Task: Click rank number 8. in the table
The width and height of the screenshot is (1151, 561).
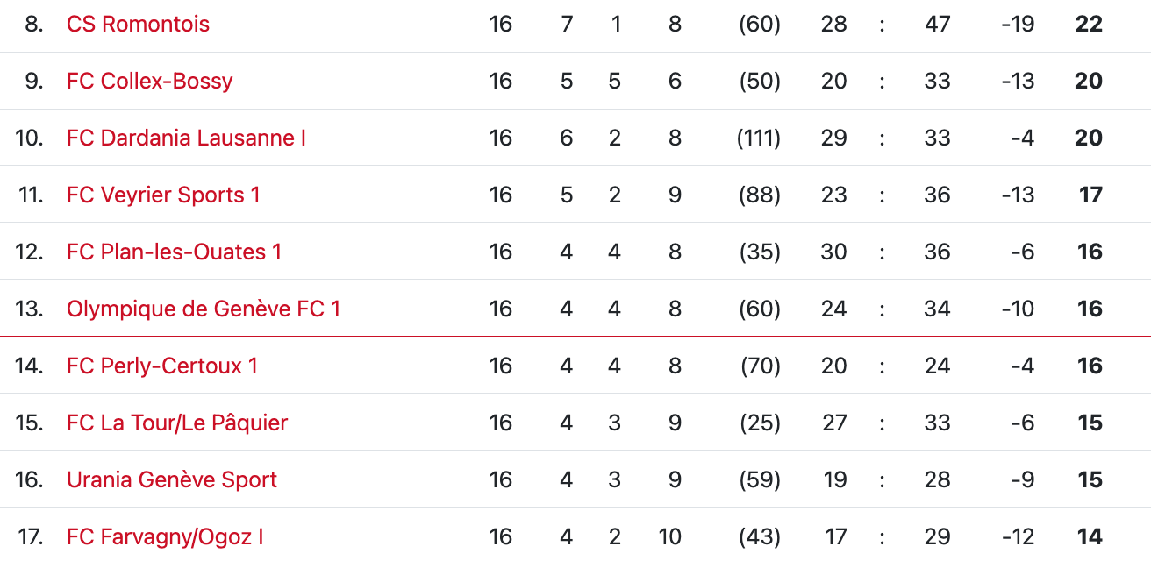Action: pos(33,24)
